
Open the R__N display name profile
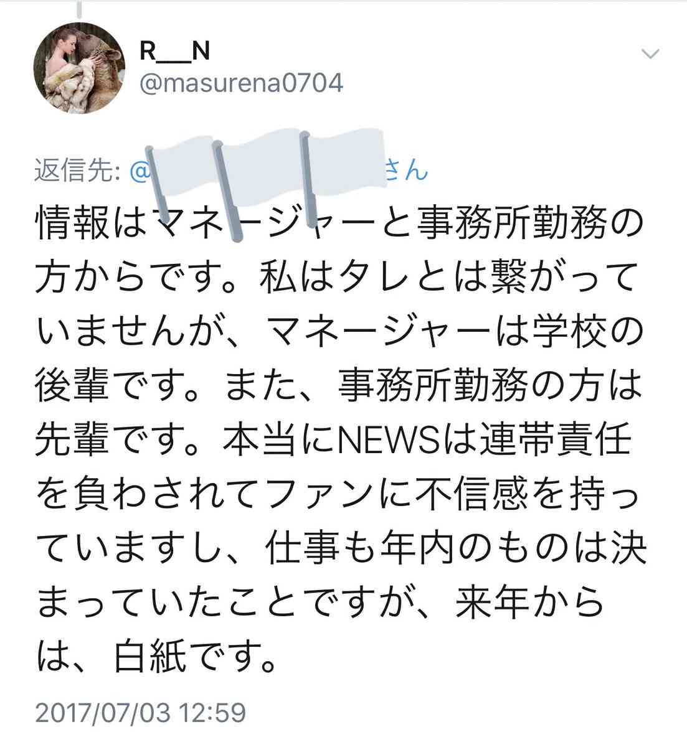(x=174, y=52)
